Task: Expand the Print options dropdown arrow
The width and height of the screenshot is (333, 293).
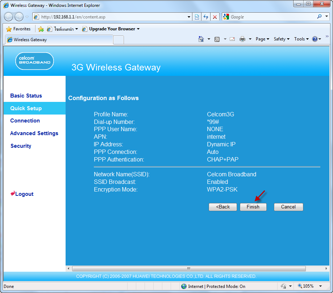Action: [x=250, y=39]
